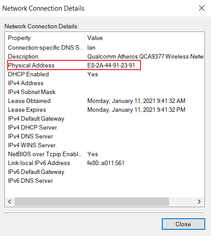This screenshot has width=211, height=236.
Task: Select the DHCP Enabled row
Action: click(105, 74)
